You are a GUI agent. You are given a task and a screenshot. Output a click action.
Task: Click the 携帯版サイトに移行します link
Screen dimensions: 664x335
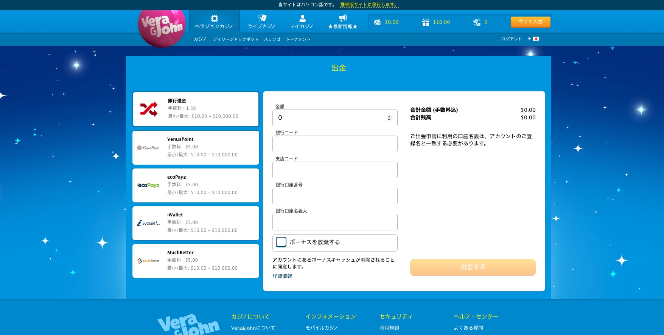(369, 5)
